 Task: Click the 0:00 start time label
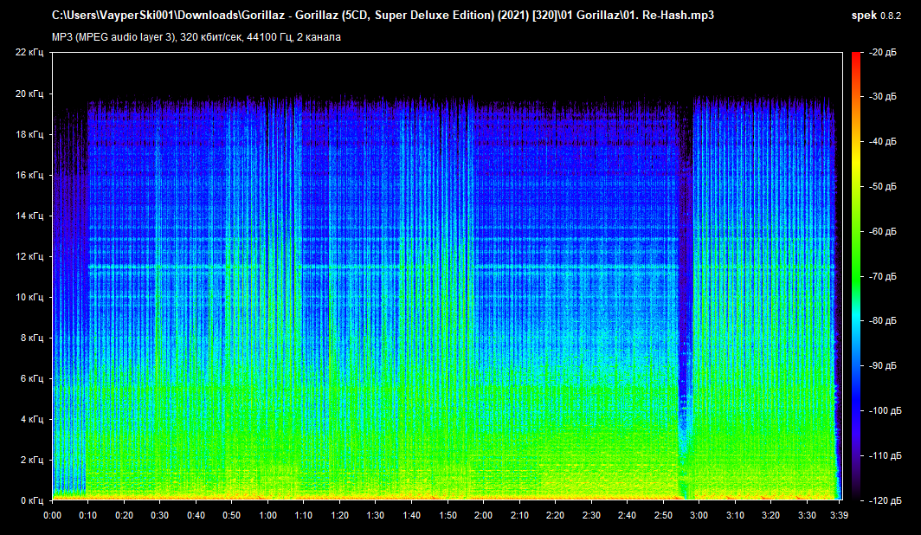pos(52,515)
